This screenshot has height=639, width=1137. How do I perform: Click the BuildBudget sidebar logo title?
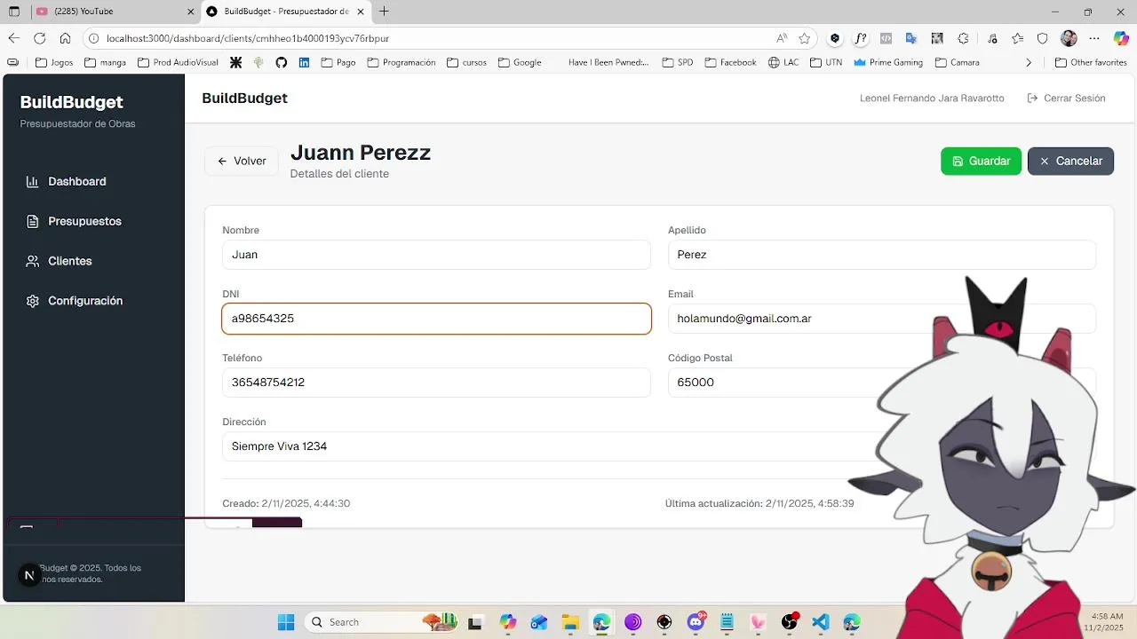point(71,102)
